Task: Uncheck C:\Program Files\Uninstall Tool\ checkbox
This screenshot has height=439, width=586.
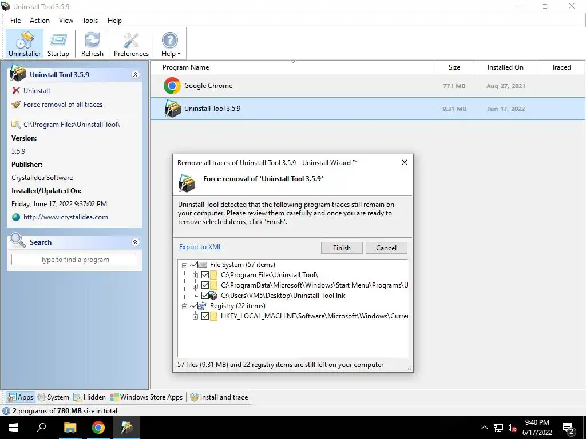Action: (205, 275)
